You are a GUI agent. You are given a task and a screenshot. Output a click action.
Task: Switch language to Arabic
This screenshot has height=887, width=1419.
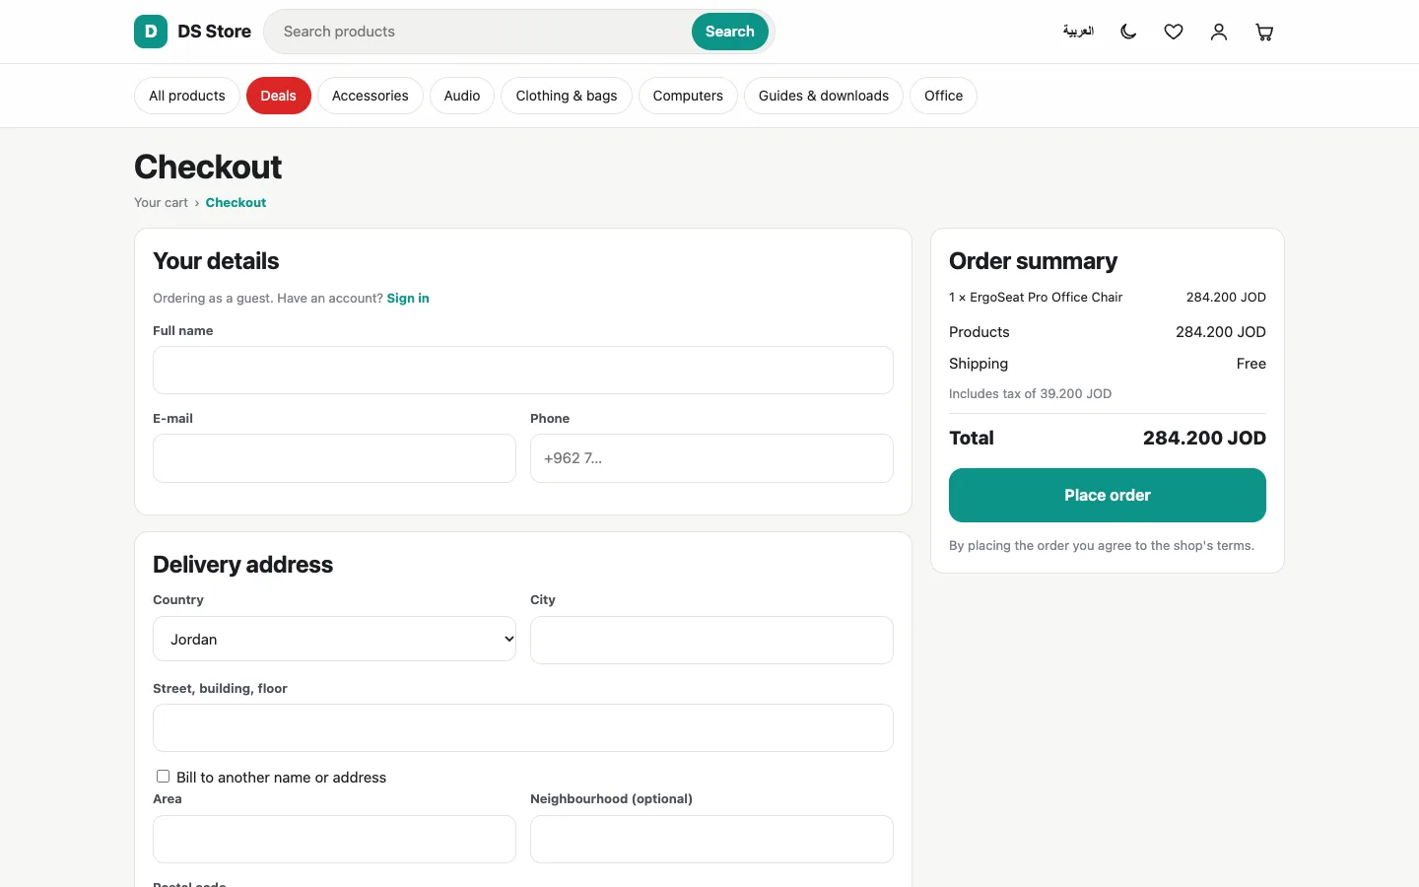click(x=1078, y=32)
